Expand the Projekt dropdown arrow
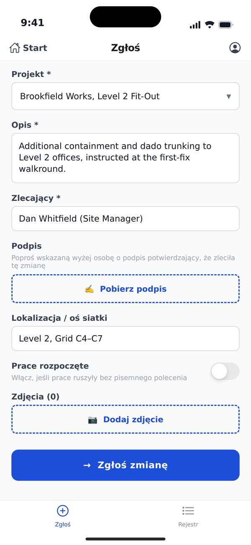The width and height of the screenshot is (251, 545). click(x=229, y=97)
